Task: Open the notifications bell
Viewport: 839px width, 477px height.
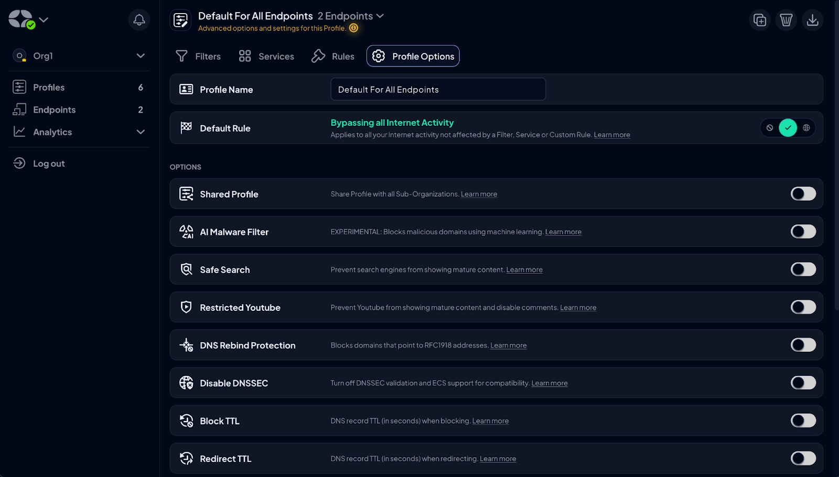Action: point(139,20)
